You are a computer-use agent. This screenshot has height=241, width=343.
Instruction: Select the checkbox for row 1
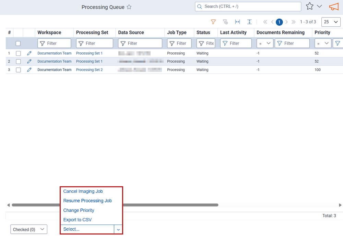coord(19,53)
